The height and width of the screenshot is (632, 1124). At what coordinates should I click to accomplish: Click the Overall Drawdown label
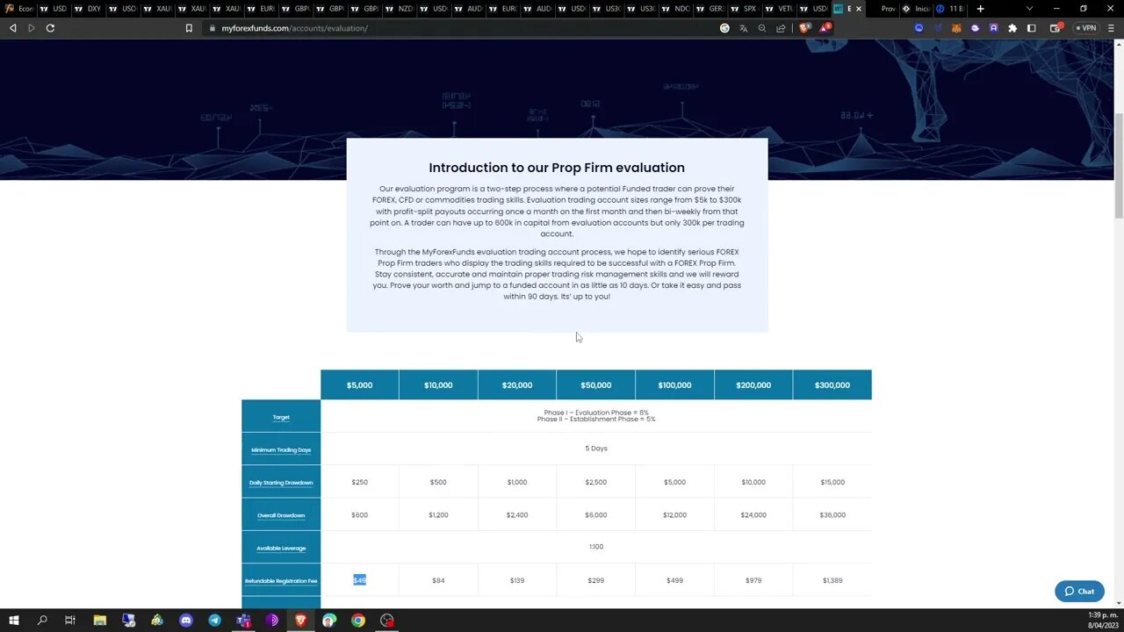(281, 515)
